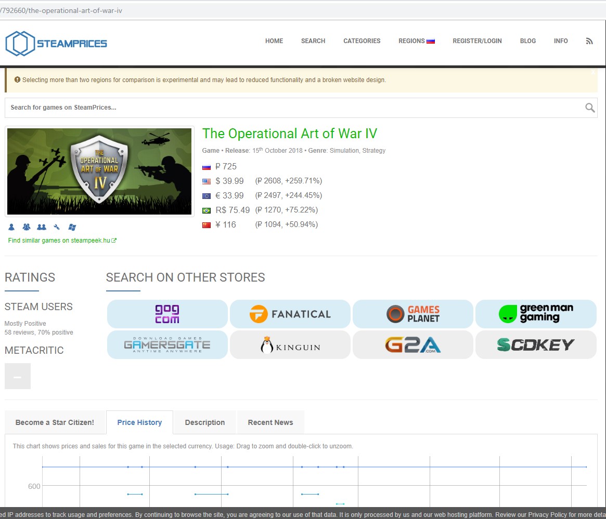Click the US flag next to $ 39.99
Screen dimensions: 606x519
pos(207,181)
